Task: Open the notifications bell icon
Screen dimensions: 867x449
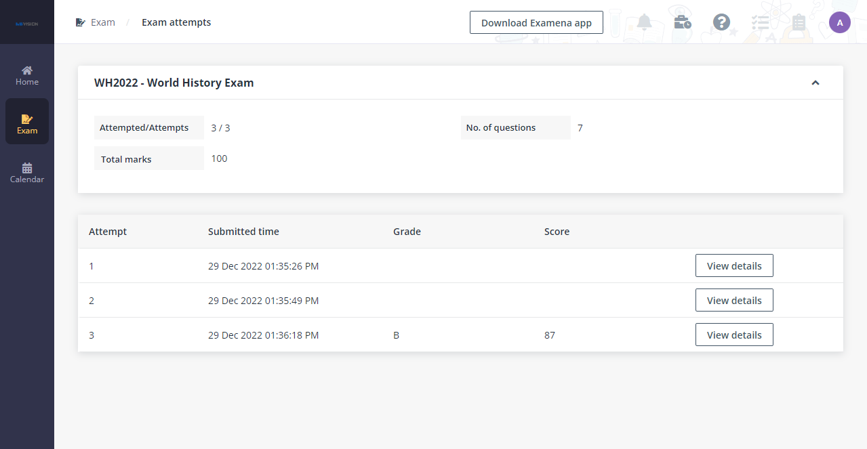Action: pos(644,22)
